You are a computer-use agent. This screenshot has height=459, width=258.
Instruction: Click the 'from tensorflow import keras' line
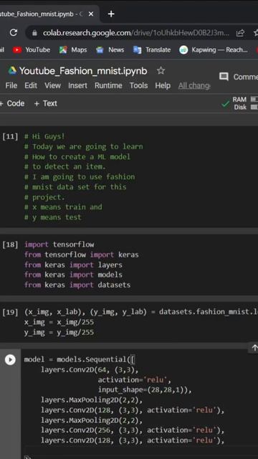coord(81,255)
